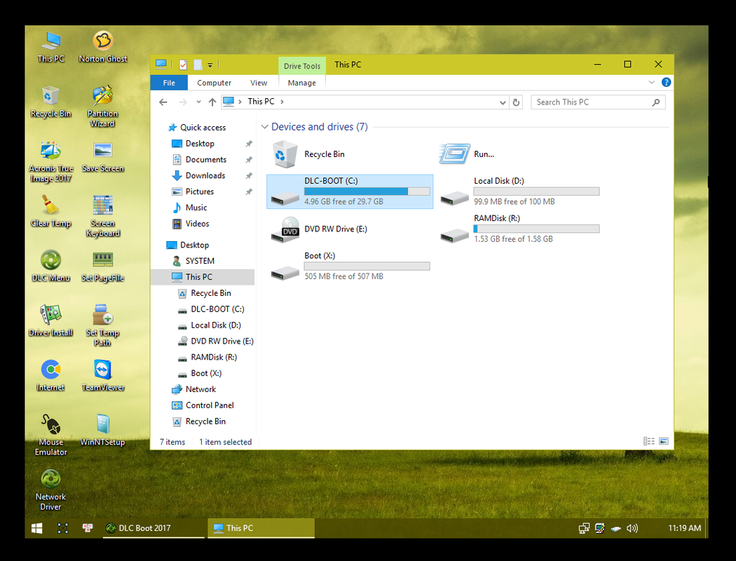Image resolution: width=736 pixels, height=561 pixels.
Task: Click the taskbar clock 11:19 AM
Action: click(x=684, y=528)
